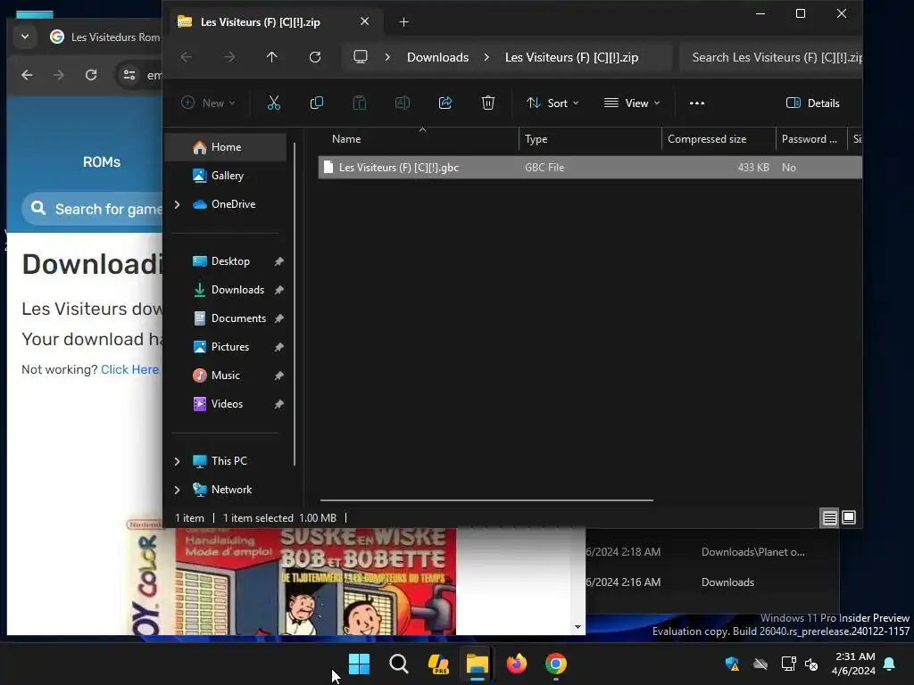914x685 pixels.
Task: Open Home in the navigation pane
Action: click(x=226, y=147)
